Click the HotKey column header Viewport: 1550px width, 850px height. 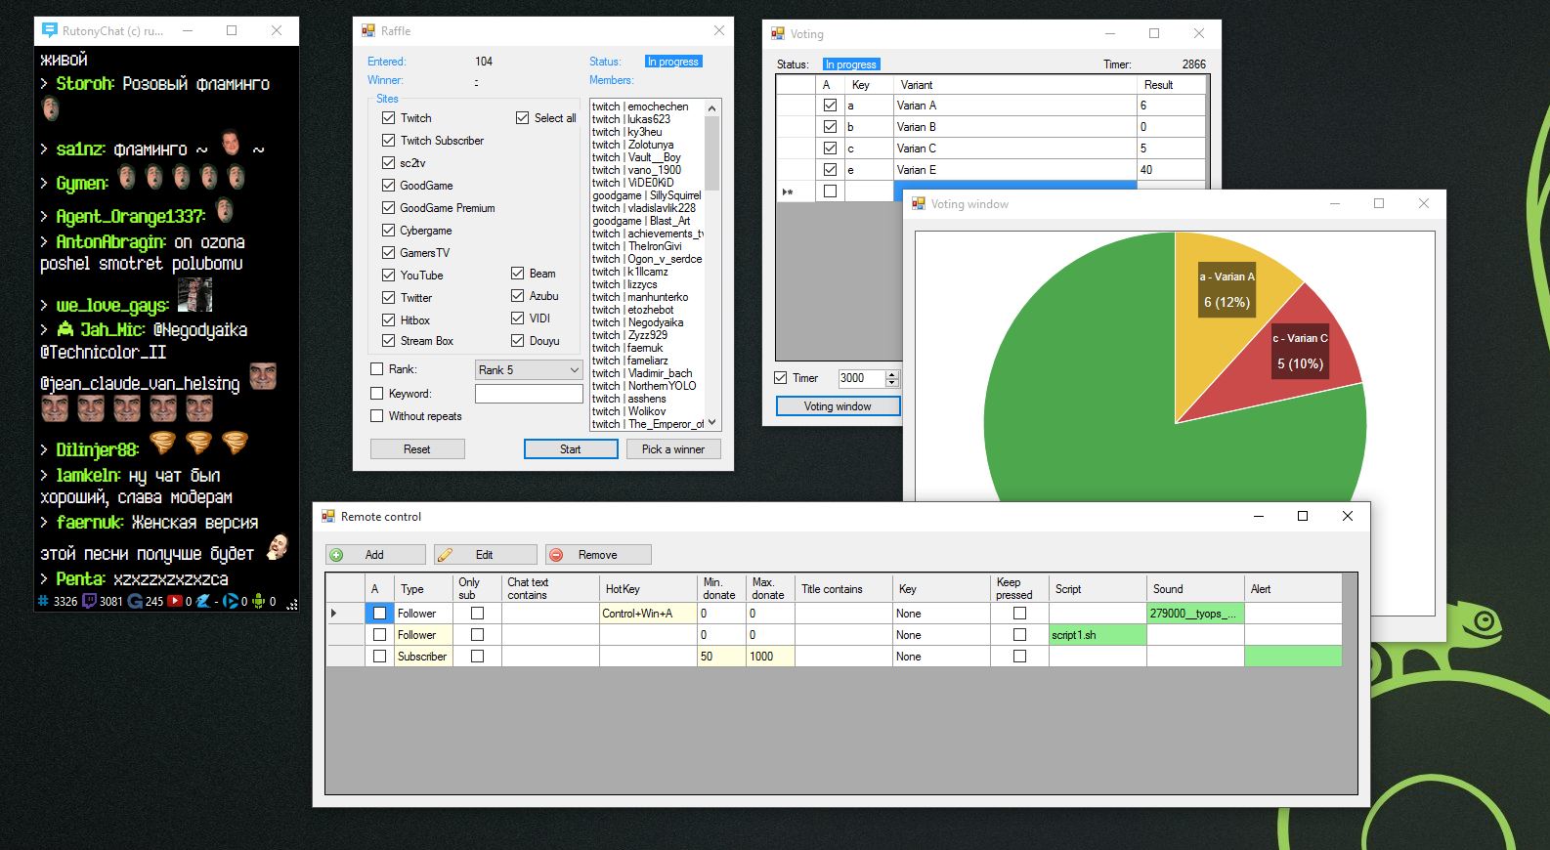tap(647, 589)
